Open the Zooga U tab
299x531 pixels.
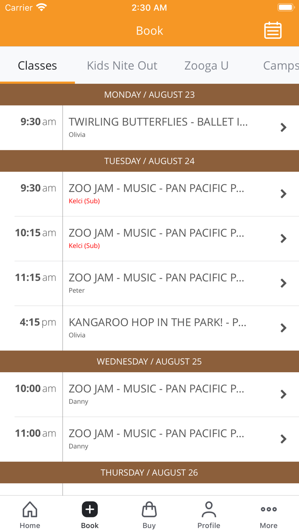[206, 65]
